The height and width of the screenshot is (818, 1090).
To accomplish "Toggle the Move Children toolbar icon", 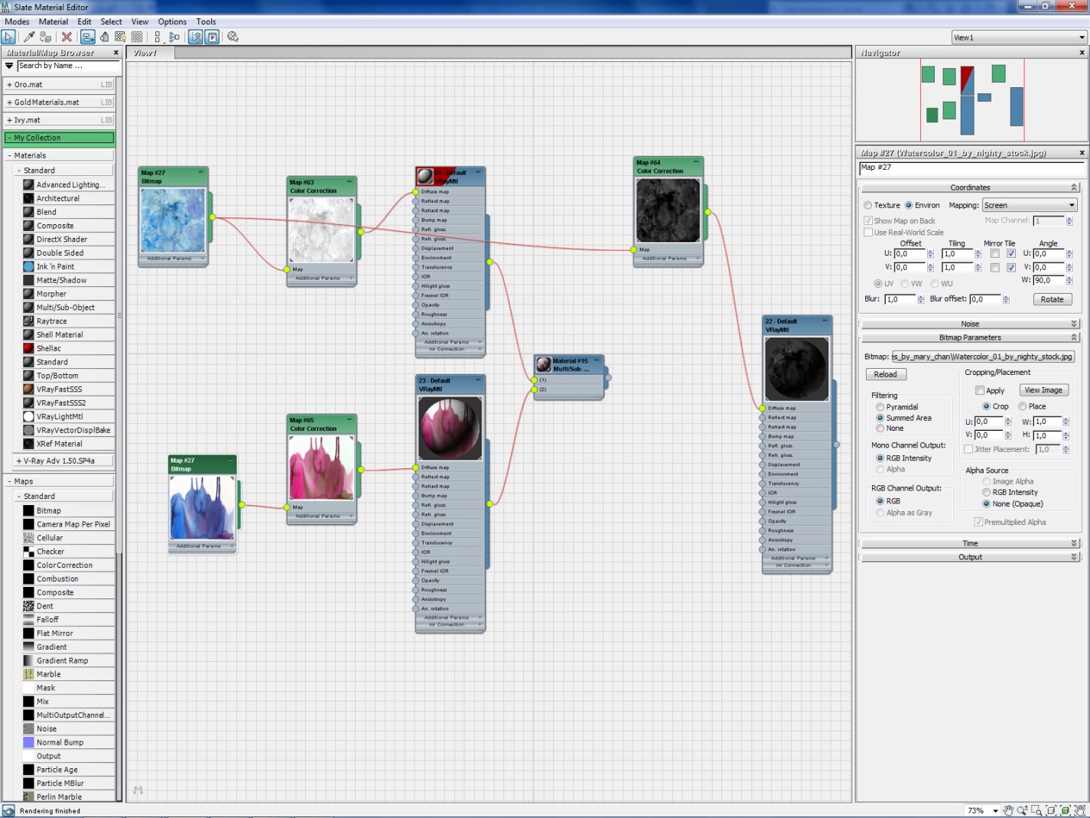I will point(87,37).
